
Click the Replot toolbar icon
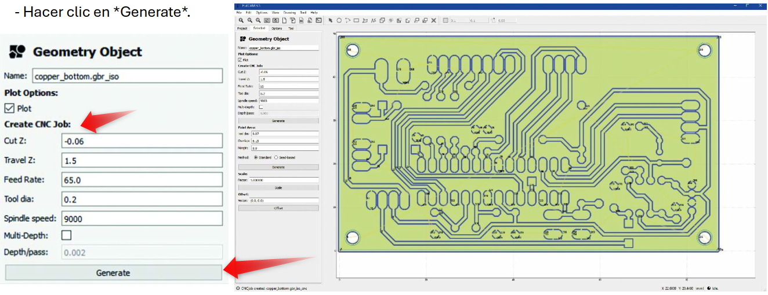[x=276, y=20]
